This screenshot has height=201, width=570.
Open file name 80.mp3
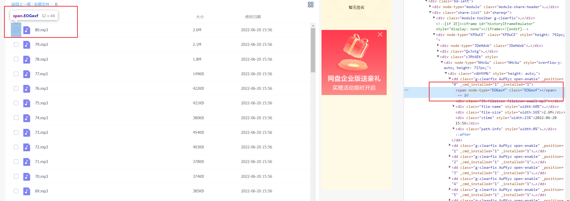point(41,30)
